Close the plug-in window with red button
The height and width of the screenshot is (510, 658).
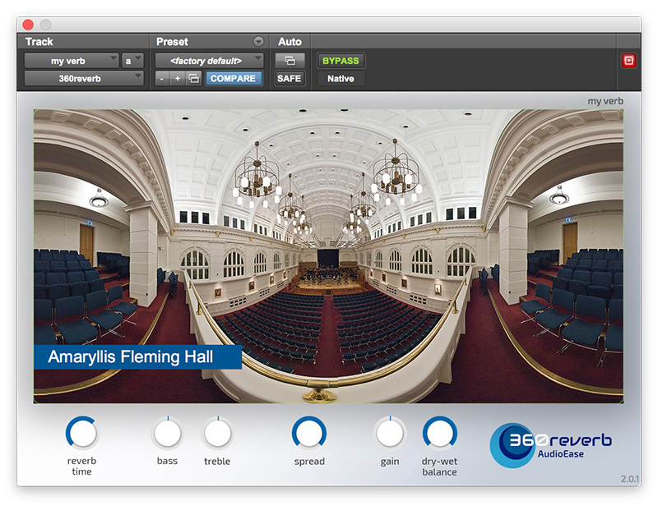[x=28, y=25]
